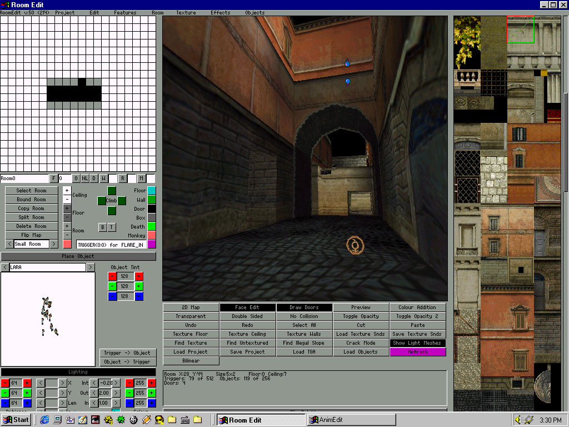Click the B button under Climb
The image size is (569, 427).
[x=103, y=227]
